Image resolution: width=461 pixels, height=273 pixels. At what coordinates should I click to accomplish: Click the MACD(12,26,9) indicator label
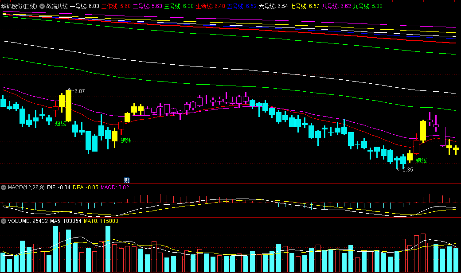(x=26, y=187)
